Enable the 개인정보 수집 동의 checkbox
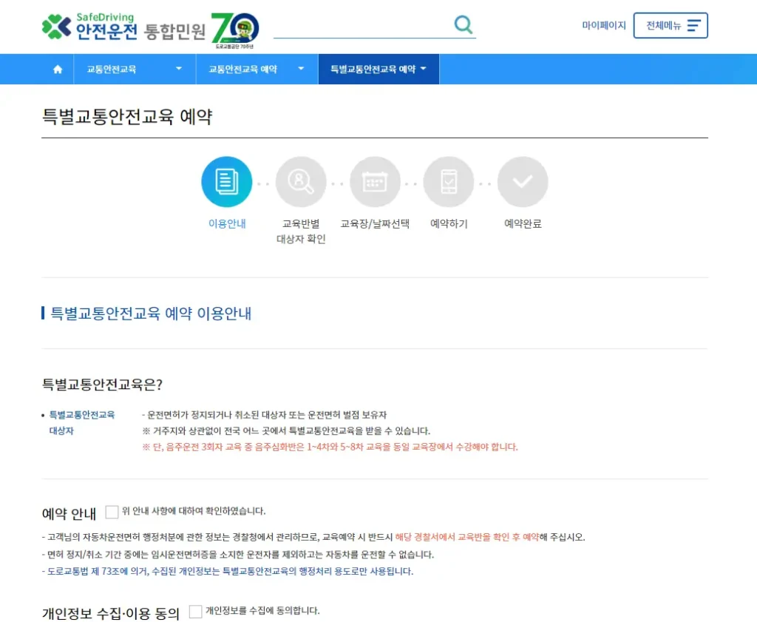 click(197, 610)
